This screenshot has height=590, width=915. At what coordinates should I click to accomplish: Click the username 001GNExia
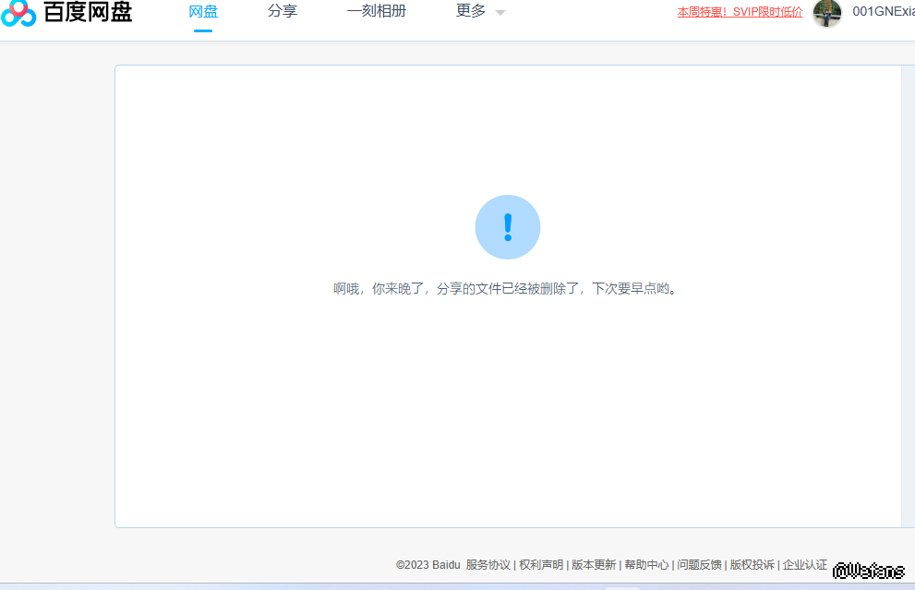tap(883, 12)
